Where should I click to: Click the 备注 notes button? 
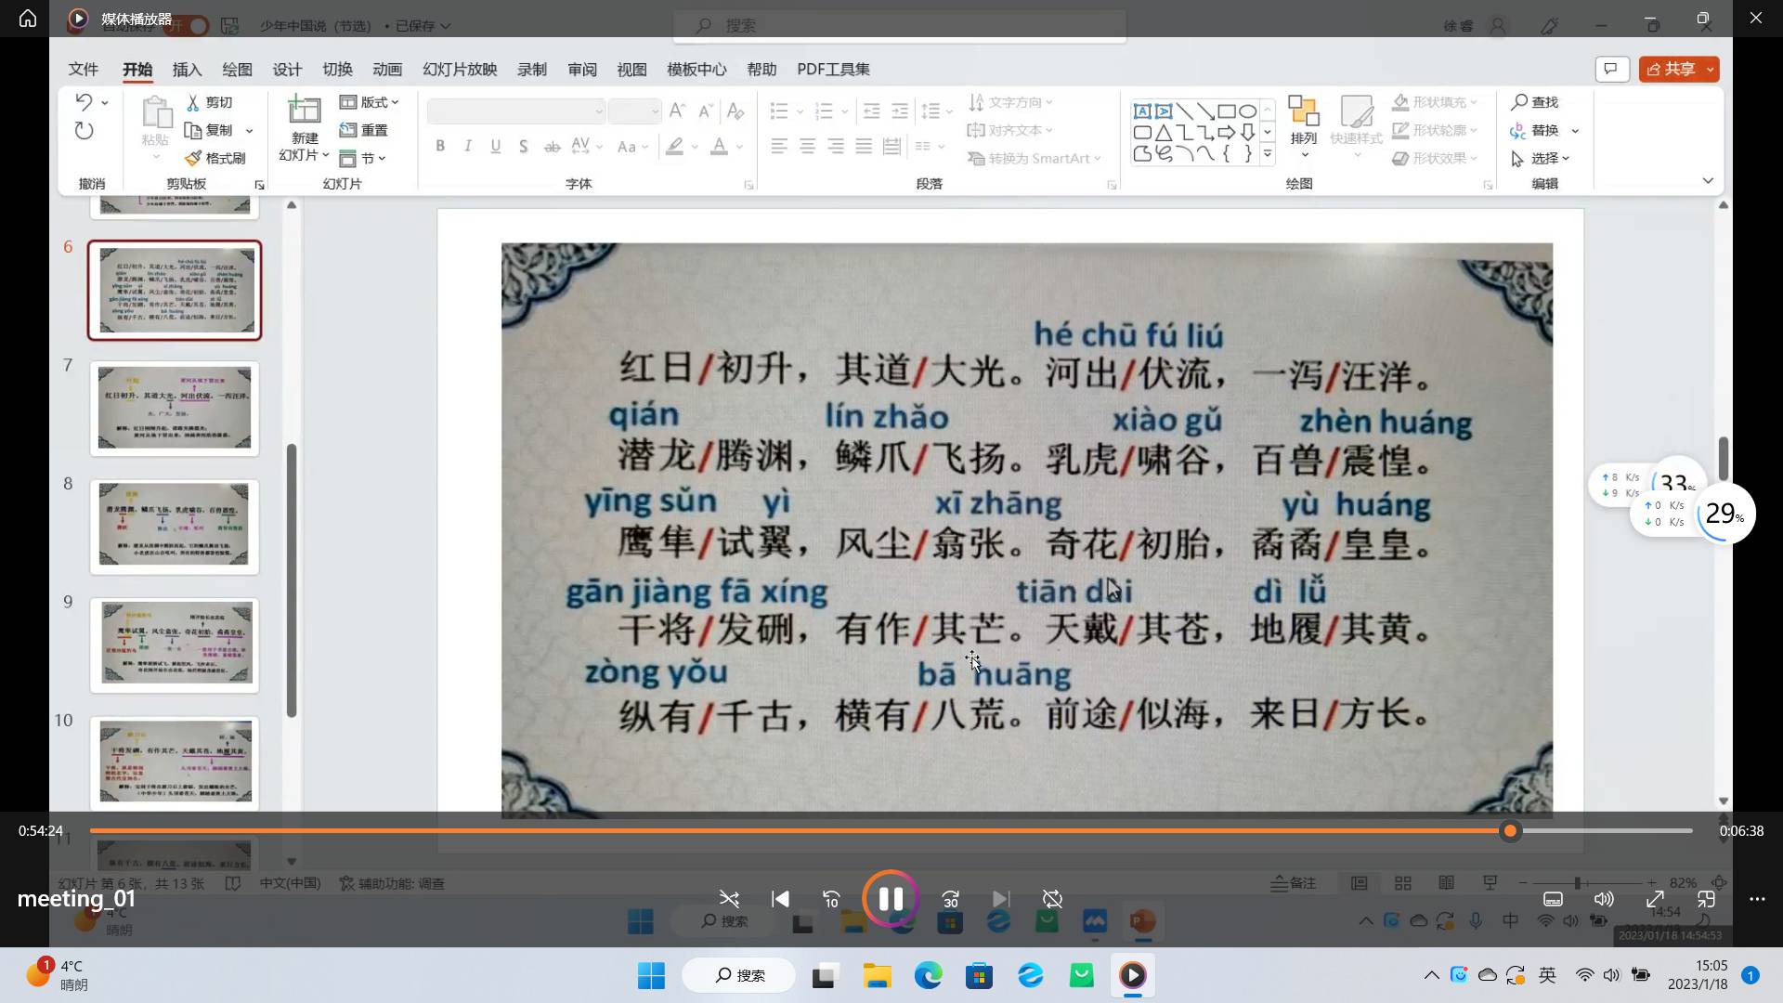(x=1294, y=883)
